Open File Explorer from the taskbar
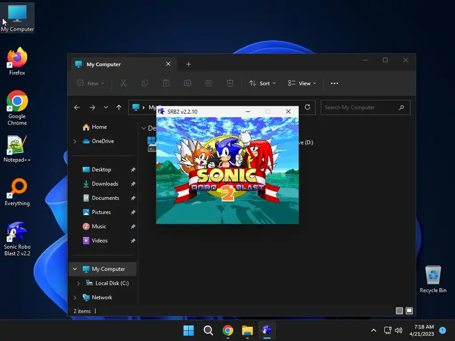Screen dimensions: 455x341 (x=247, y=330)
